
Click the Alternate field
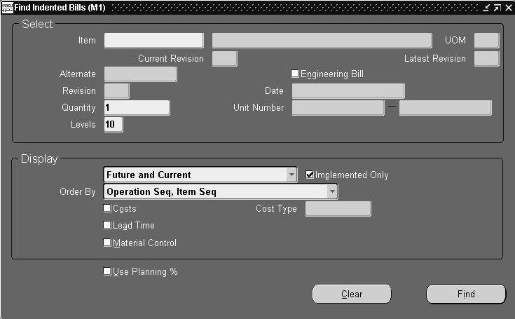[141, 74]
